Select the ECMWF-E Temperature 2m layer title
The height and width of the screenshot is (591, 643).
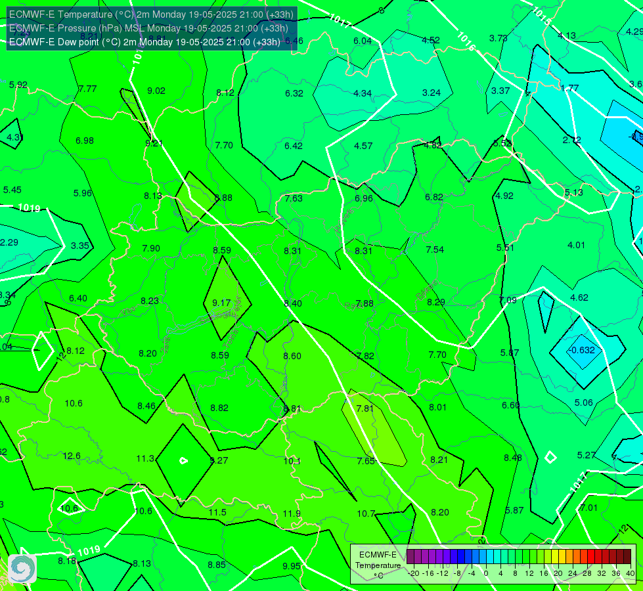(x=151, y=14)
